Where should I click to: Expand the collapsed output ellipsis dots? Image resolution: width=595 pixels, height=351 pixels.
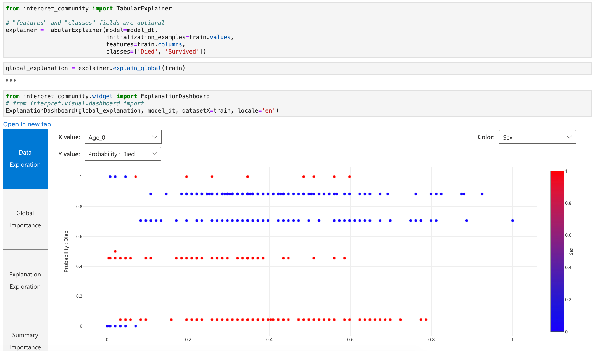(11, 81)
